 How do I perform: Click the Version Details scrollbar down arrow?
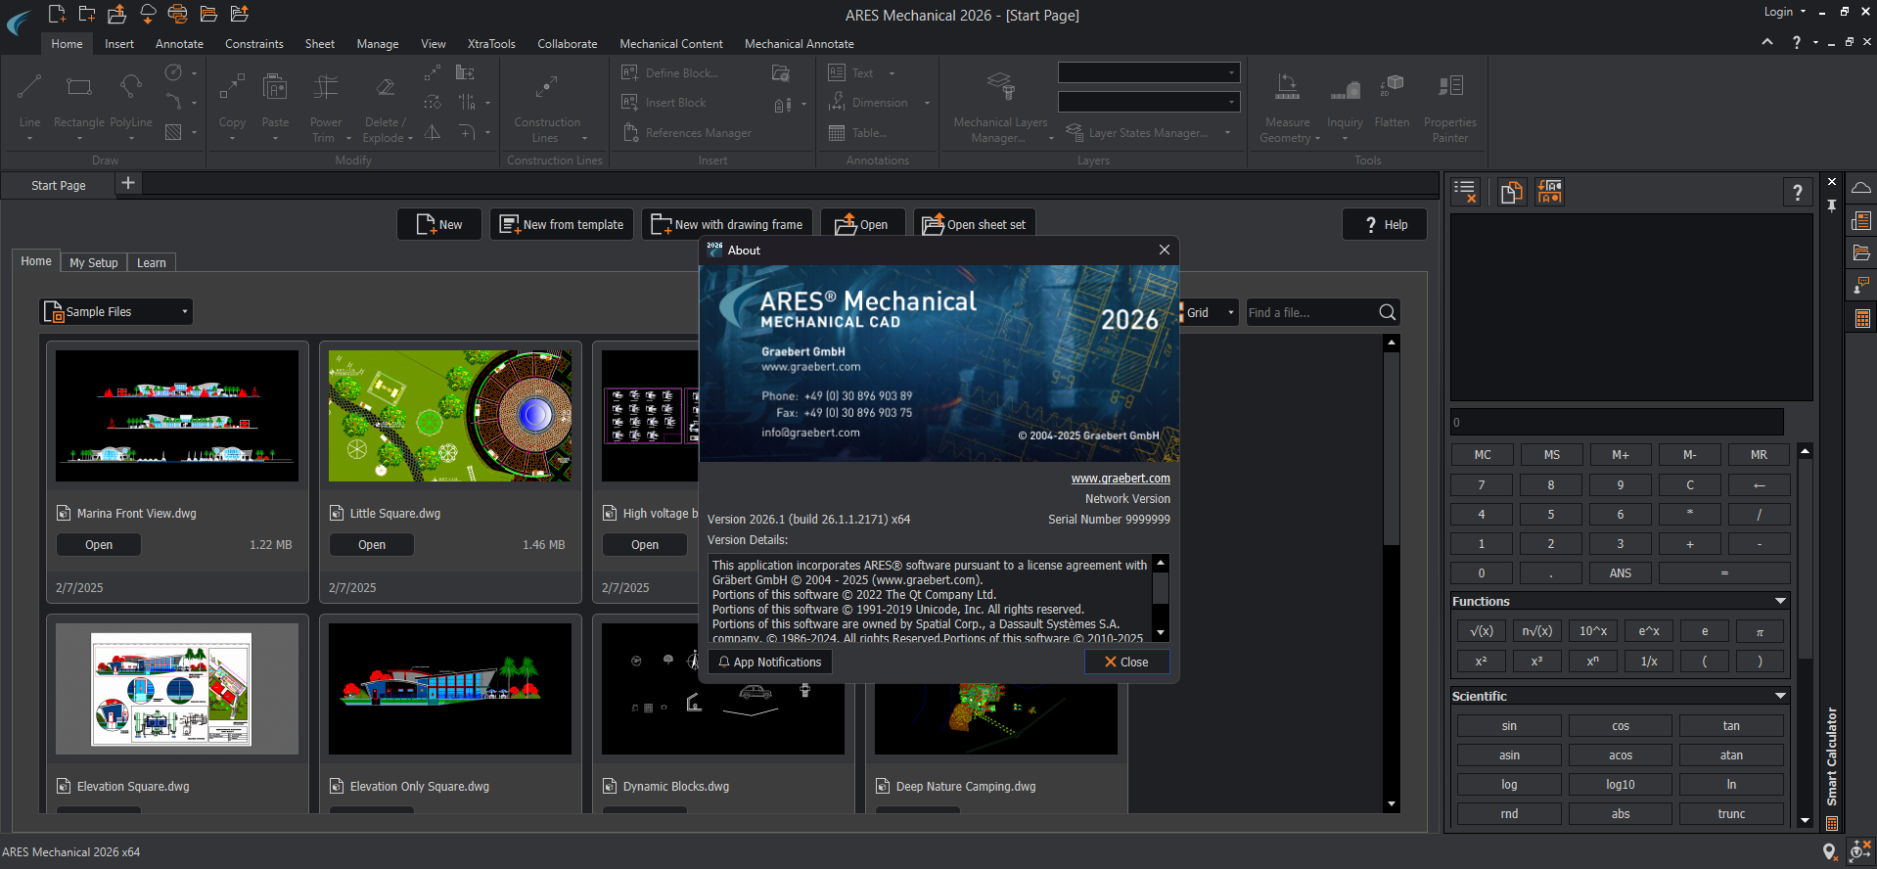click(x=1161, y=634)
